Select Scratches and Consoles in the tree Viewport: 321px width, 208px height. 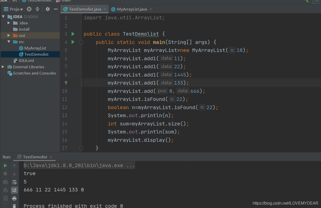34,73
